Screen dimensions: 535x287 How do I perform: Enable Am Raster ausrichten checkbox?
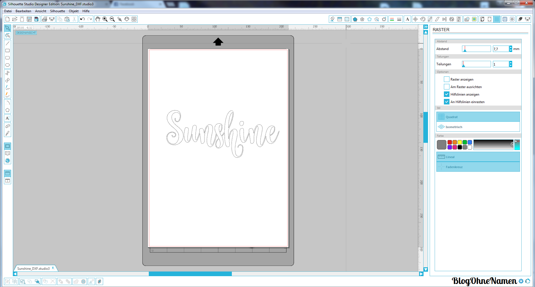[447, 87]
